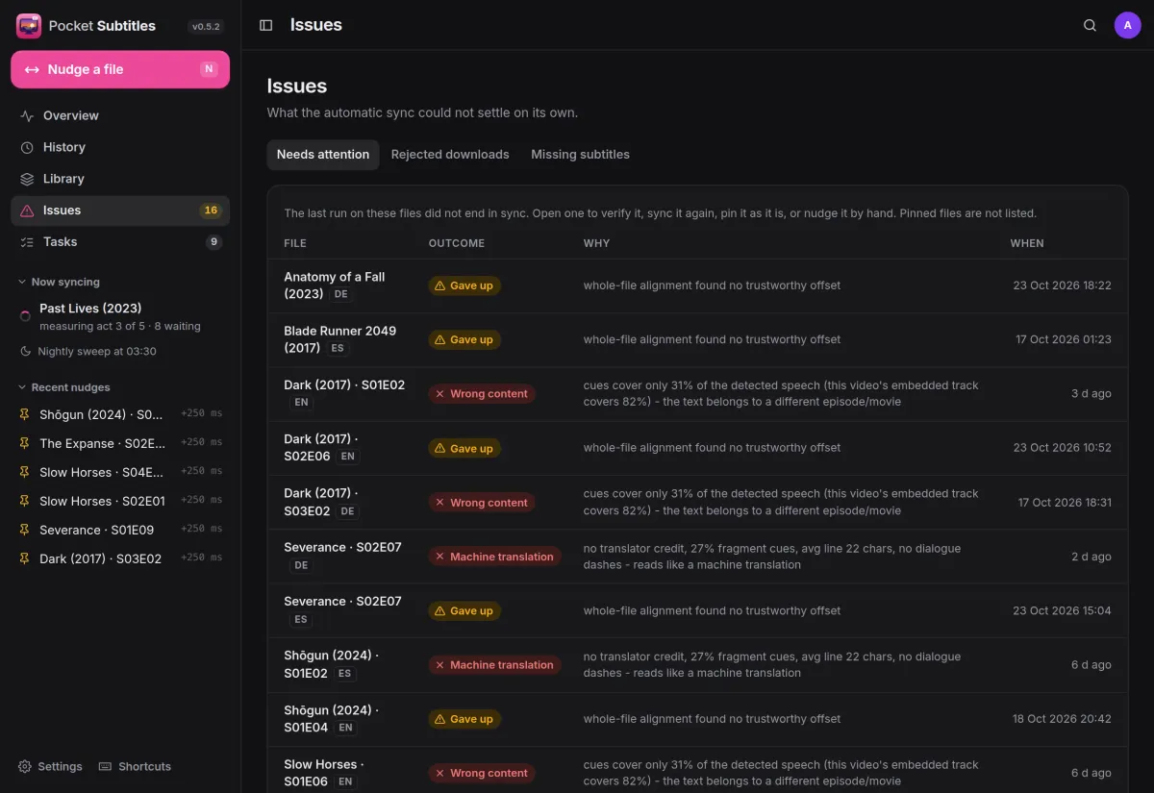This screenshot has width=1154, height=793.
Task: Switch to the Rejected downloads tab
Action: coord(450,155)
